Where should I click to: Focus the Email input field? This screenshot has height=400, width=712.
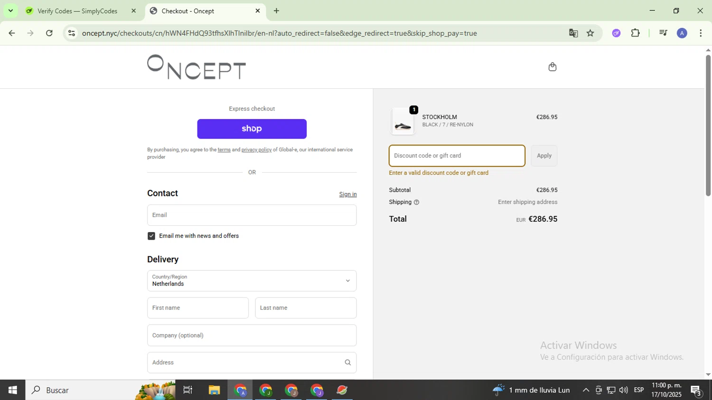click(252, 215)
